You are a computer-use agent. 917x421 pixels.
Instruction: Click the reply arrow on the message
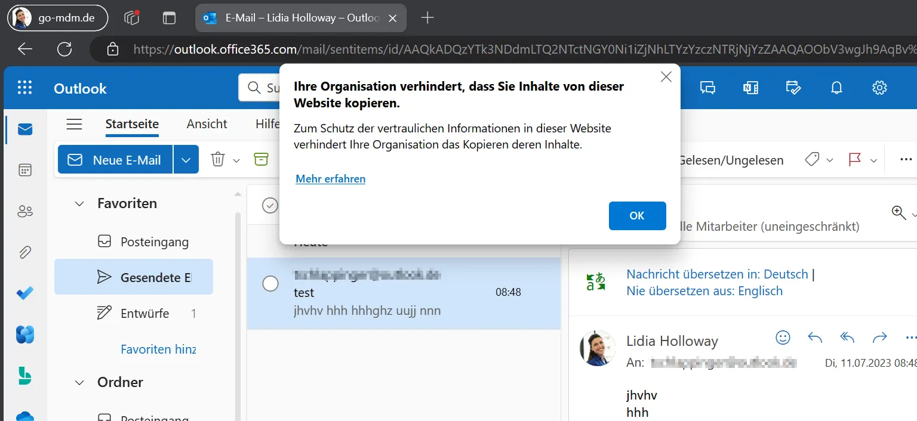click(x=815, y=338)
